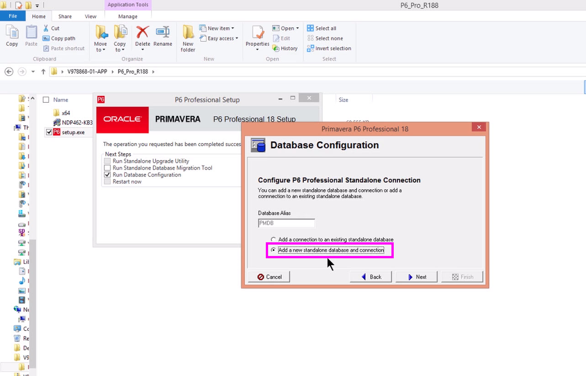Image resolution: width=586 pixels, height=376 pixels.
Task: Click the Database Alias PMDB field
Action: [286, 224]
